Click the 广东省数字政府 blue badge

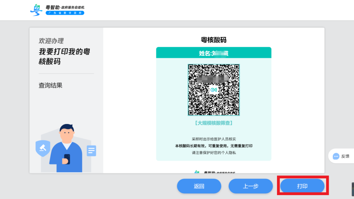pyautogui.click(x=65, y=13)
